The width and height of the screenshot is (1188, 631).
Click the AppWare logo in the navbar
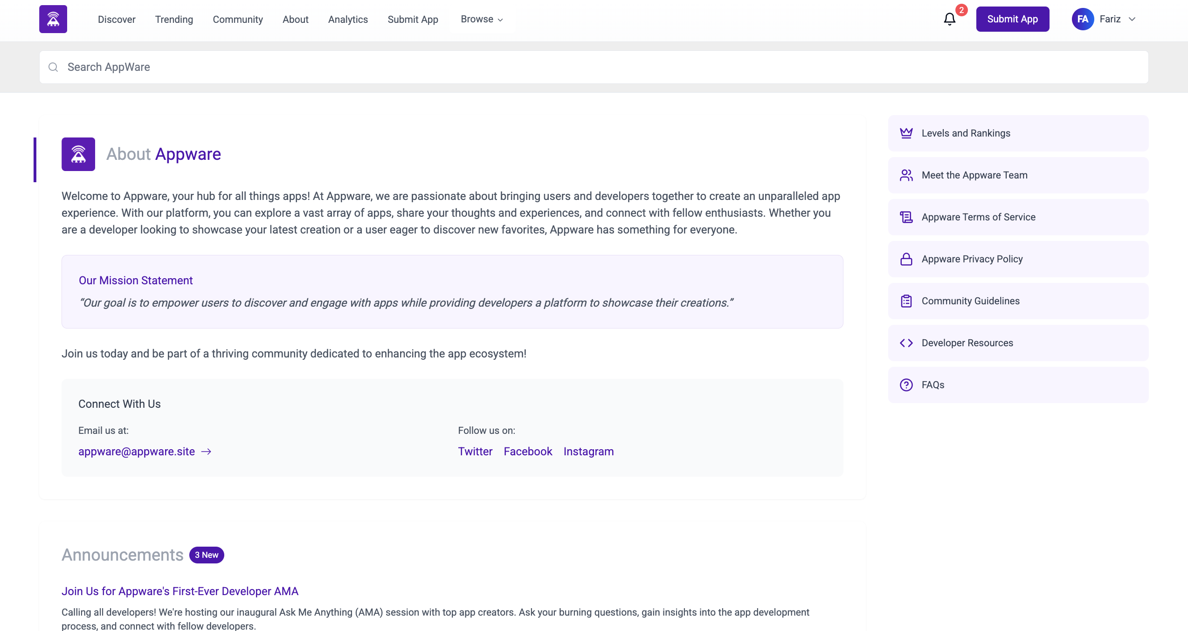click(53, 19)
